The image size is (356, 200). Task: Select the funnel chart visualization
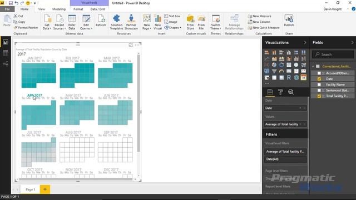click(x=274, y=71)
